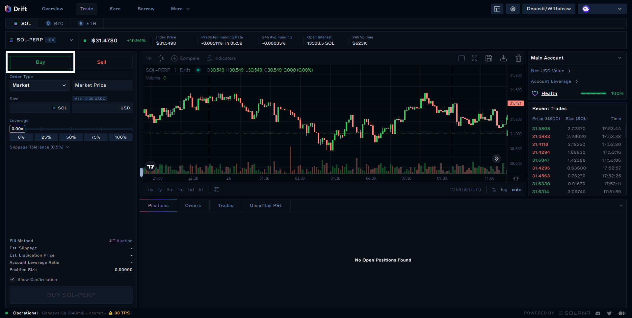
Task: Jump to latest bar arrow button
Action: click(x=497, y=159)
